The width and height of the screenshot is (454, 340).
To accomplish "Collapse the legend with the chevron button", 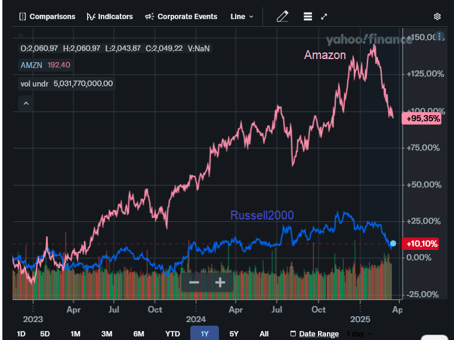I will click(x=26, y=103).
